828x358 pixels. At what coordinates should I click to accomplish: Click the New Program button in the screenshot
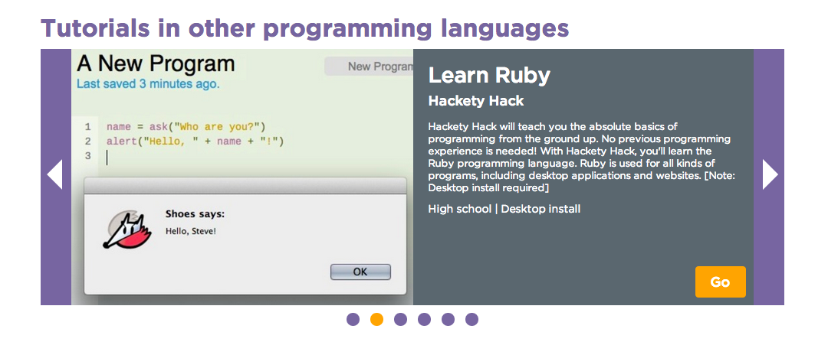[369, 67]
